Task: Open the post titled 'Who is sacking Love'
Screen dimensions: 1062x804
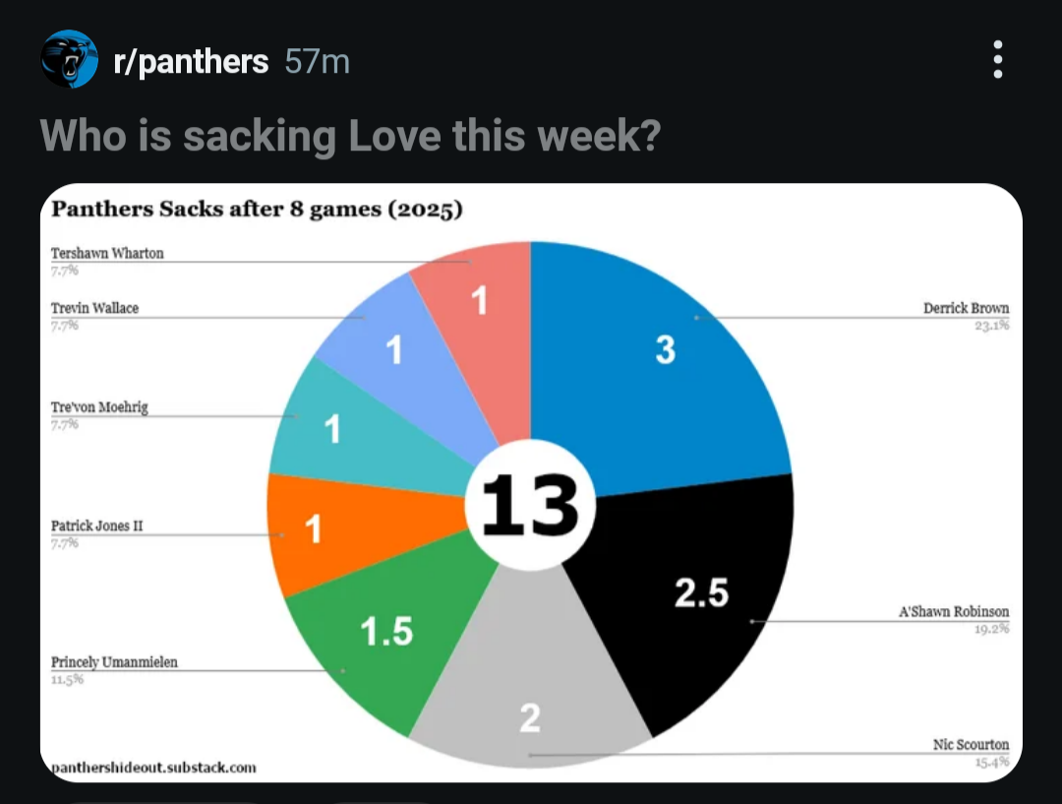Action: point(349,136)
